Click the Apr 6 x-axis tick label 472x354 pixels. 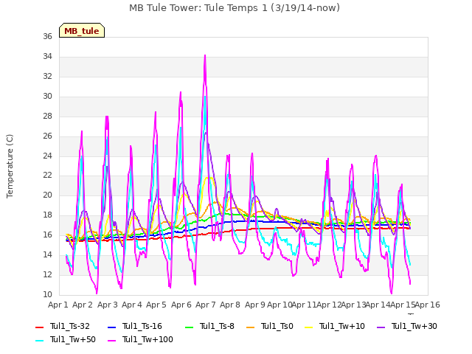(181, 305)
